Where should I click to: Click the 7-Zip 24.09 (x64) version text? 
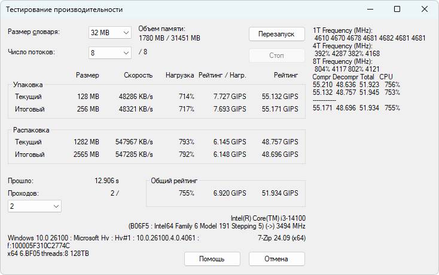coord(281,237)
